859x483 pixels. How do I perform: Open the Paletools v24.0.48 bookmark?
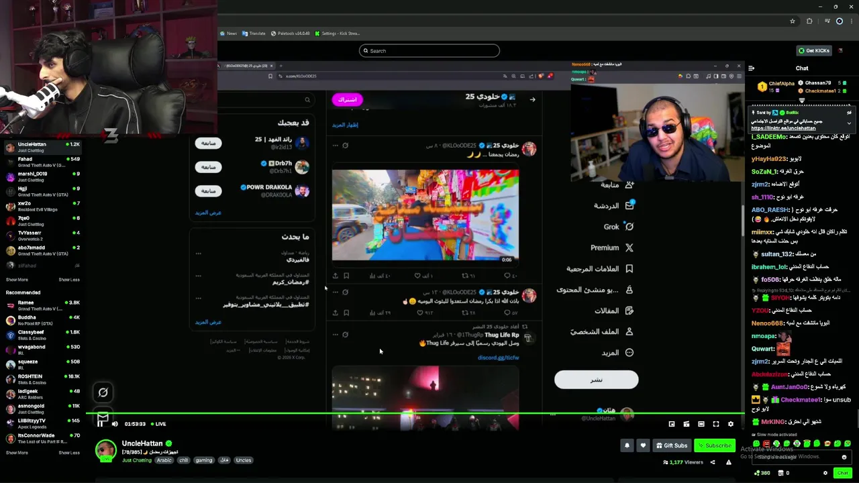pos(291,33)
